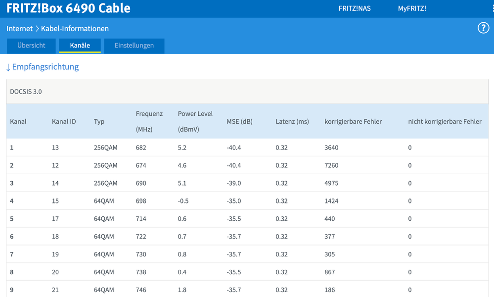494x297 pixels.
Task: Click power level value 5.1
Action: pyautogui.click(x=182, y=183)
